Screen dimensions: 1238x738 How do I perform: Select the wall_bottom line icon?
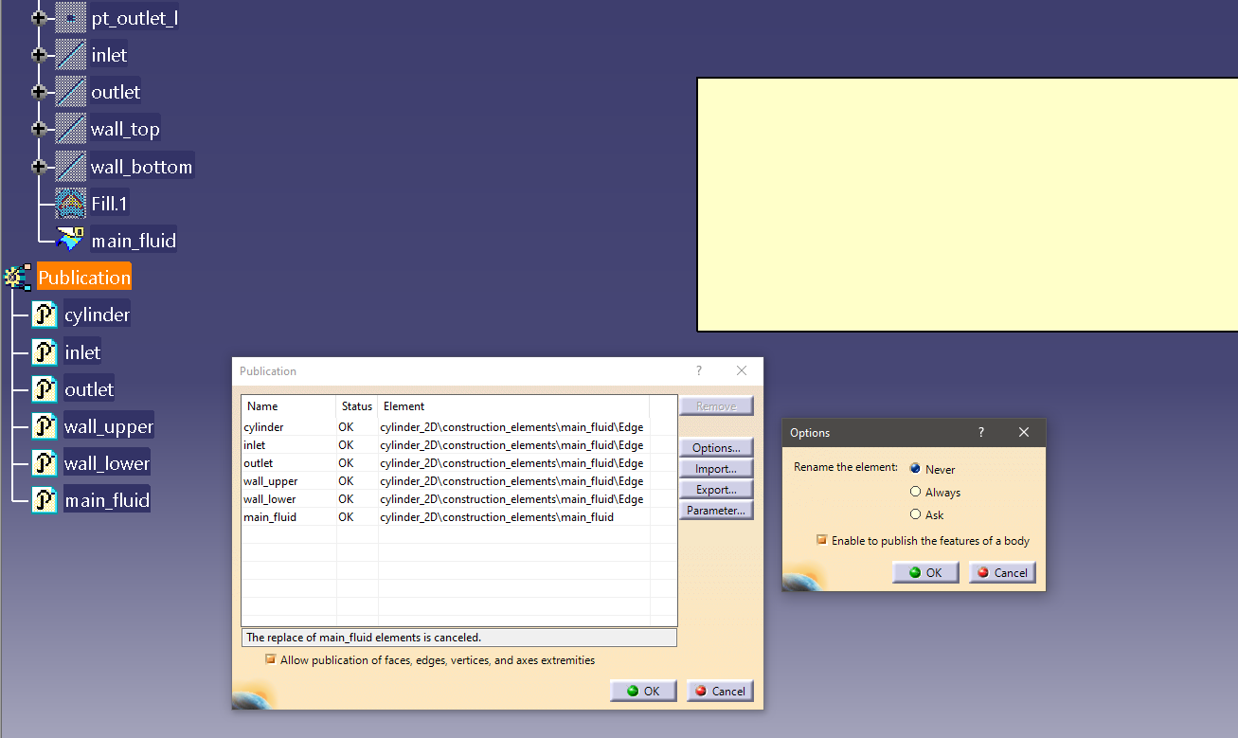pyautogui.click(x=70, y=167)
